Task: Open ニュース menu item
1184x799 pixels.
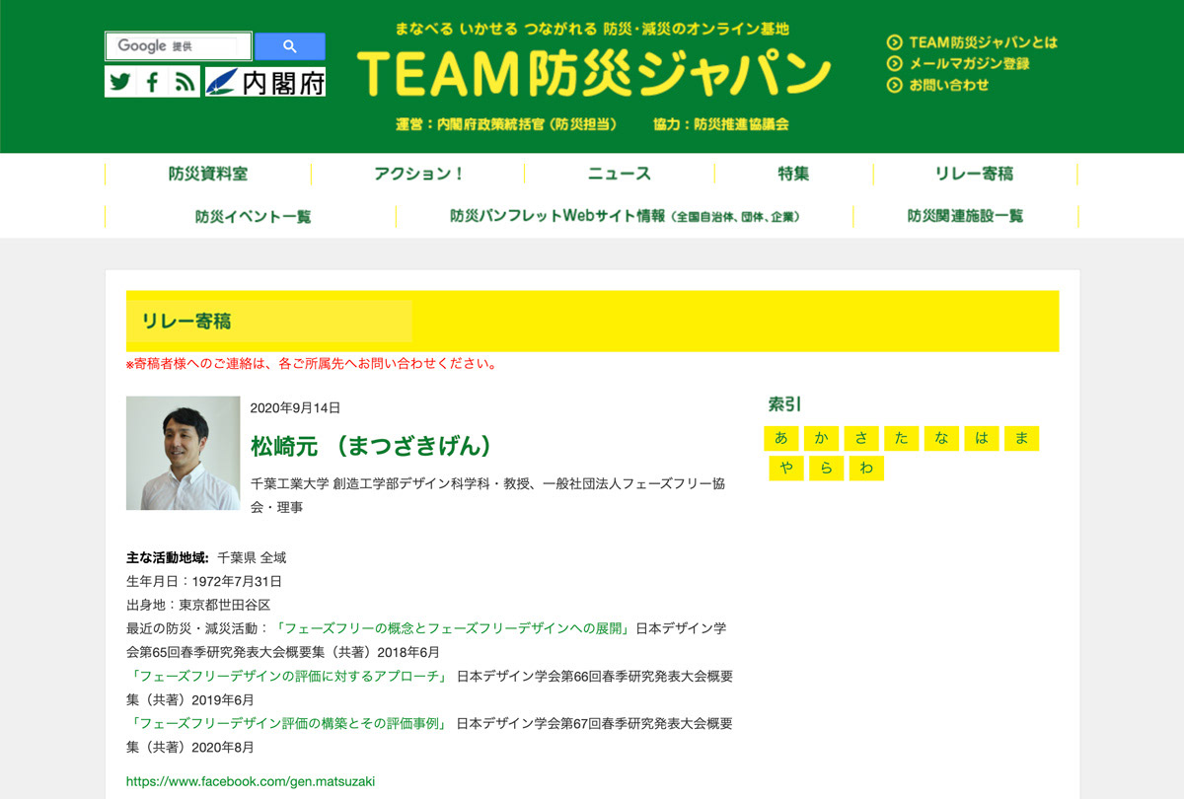Action: pyautogui.click(x=620, y=174)
